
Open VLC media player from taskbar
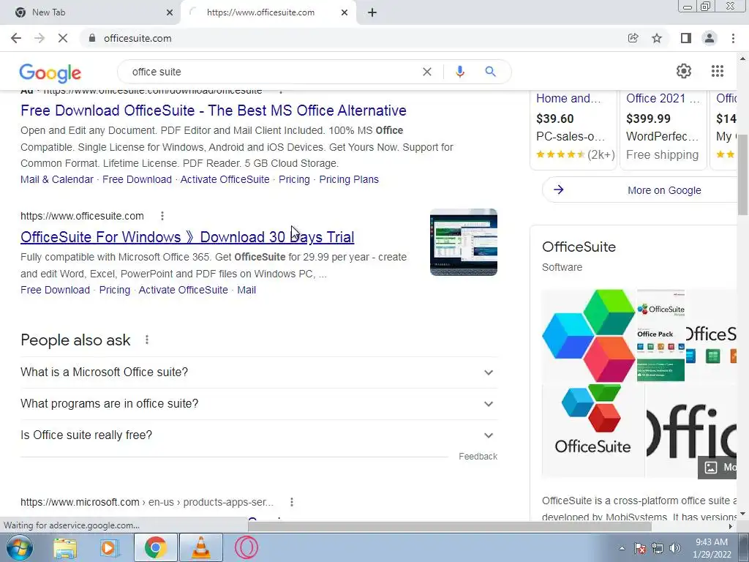pos(201,547)
